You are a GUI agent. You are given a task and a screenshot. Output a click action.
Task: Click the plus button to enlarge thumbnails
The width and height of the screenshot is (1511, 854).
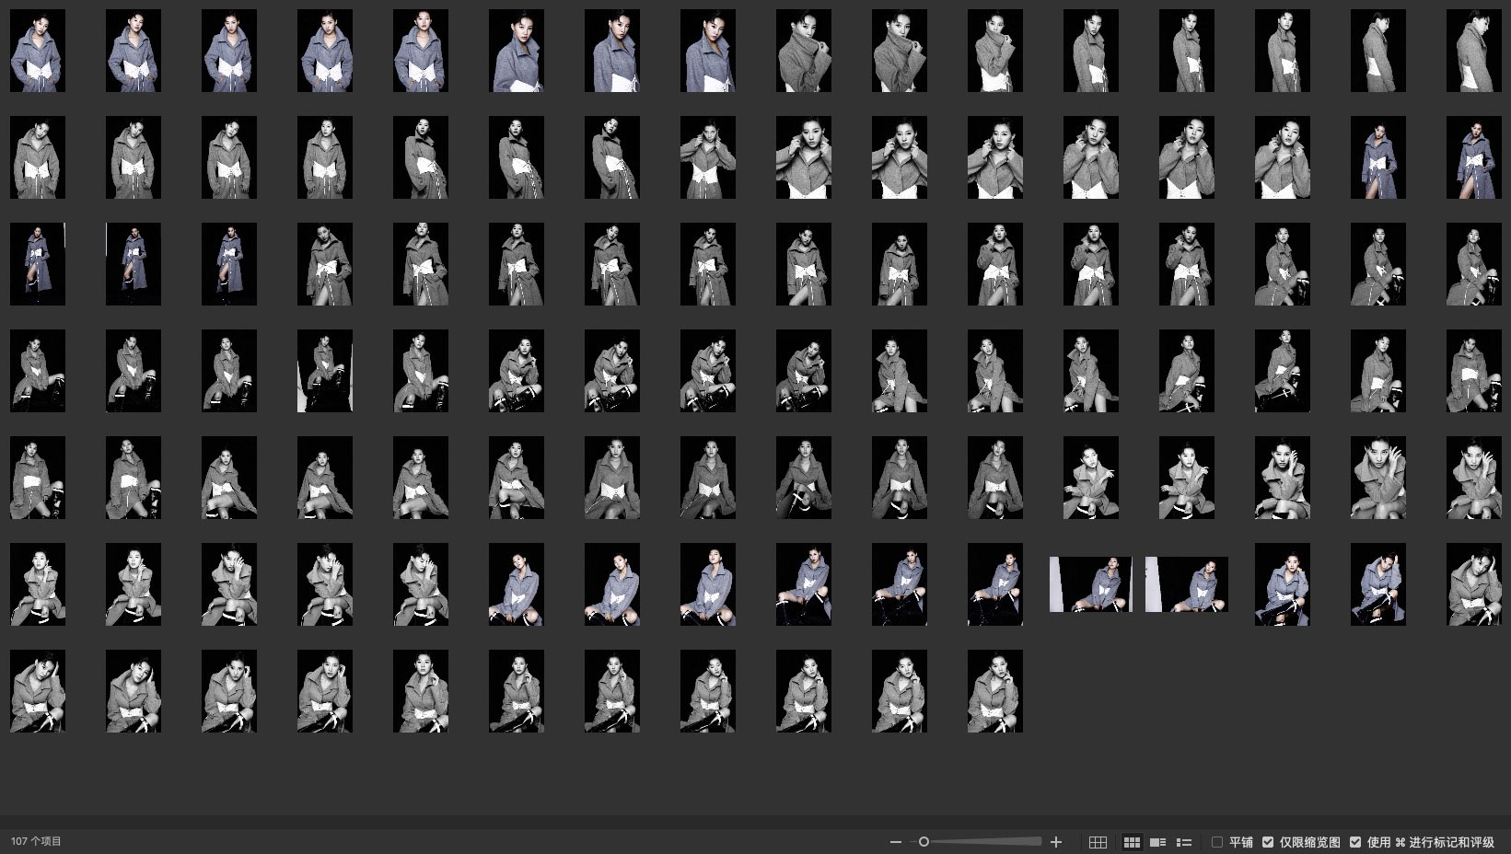pyautogui.click(x=1056, y=842)
